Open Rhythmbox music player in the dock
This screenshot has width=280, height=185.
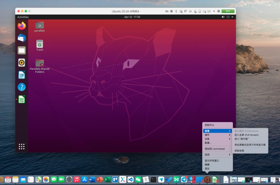click(22, 63)
